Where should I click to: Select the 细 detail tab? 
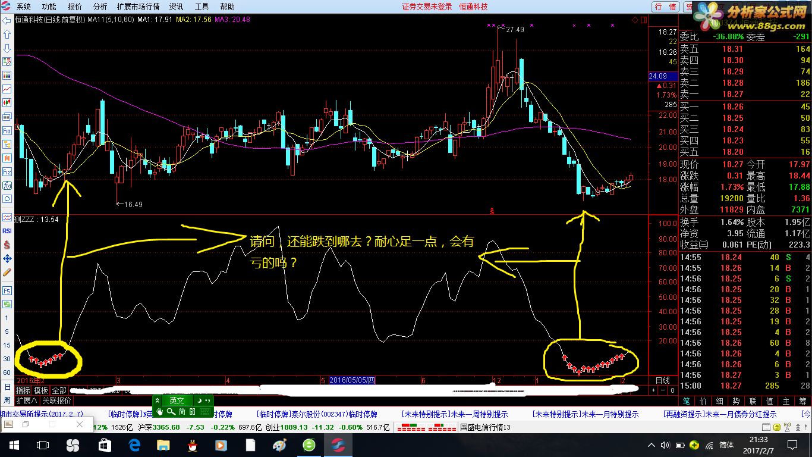pyautogui.click(x=719, y=401)
